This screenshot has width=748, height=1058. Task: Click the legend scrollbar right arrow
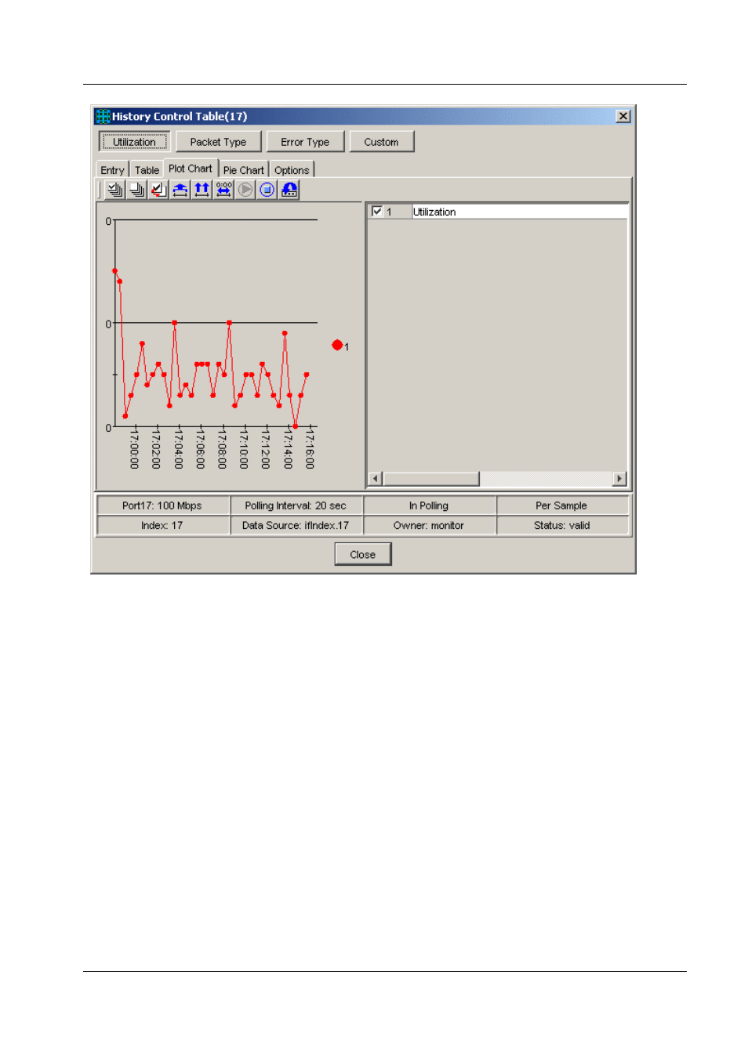pyautogui.click(x=619, y=479)
